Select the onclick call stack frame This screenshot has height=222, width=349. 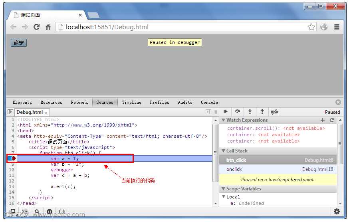(x=278, y=169)
